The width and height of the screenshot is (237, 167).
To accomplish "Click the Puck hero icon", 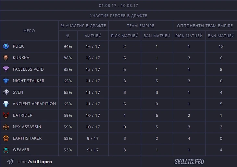I will (x=6, y=47).
